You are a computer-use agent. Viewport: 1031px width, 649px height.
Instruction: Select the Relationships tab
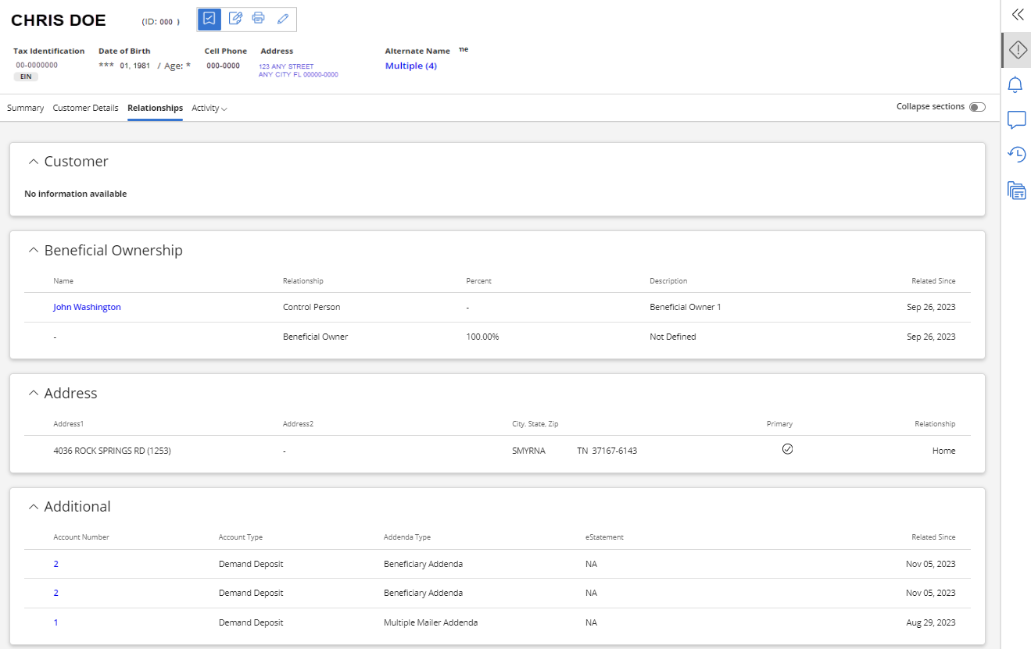155,109
